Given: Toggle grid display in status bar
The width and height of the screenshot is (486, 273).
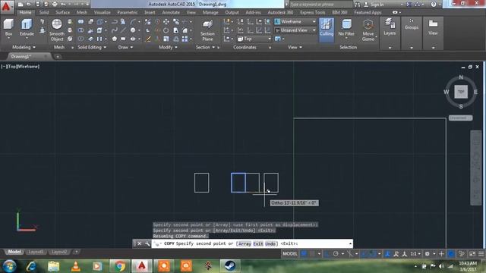Looking at the screenshot, I should 304,254.
